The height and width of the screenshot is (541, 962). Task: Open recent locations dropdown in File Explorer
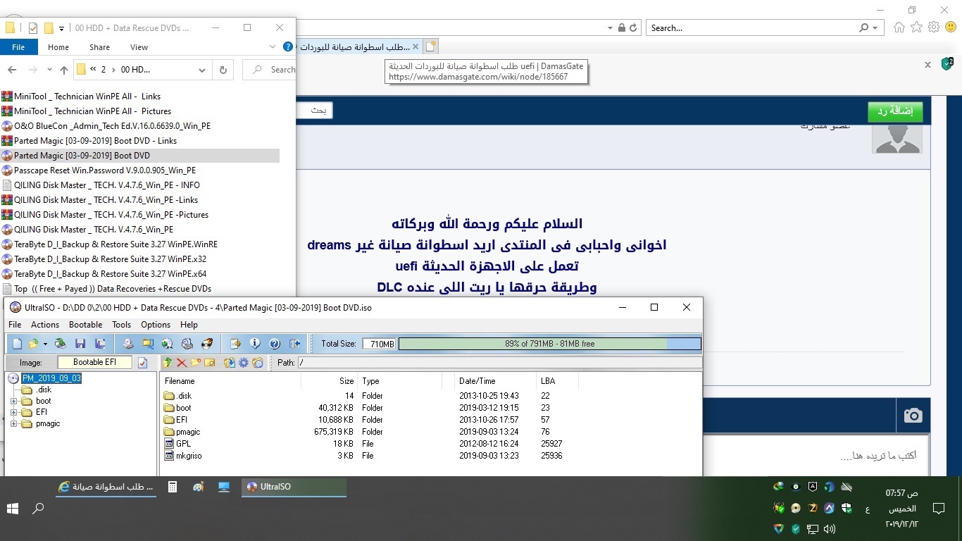(49, 70)
